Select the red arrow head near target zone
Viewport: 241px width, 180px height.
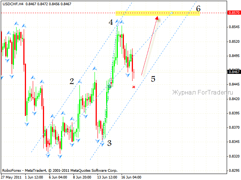click(157, 18)
